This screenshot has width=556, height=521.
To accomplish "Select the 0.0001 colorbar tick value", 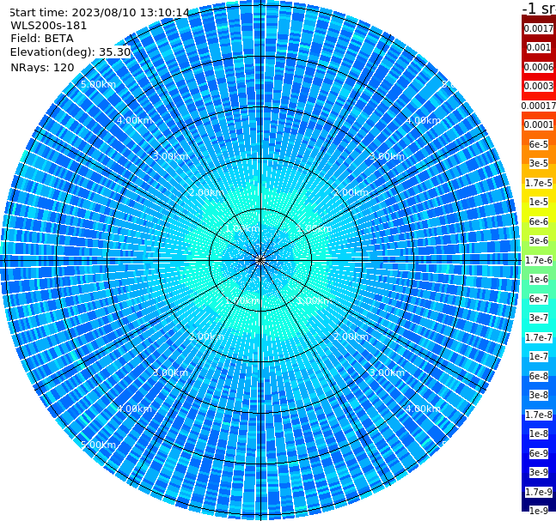I will (x=539, y=124).
